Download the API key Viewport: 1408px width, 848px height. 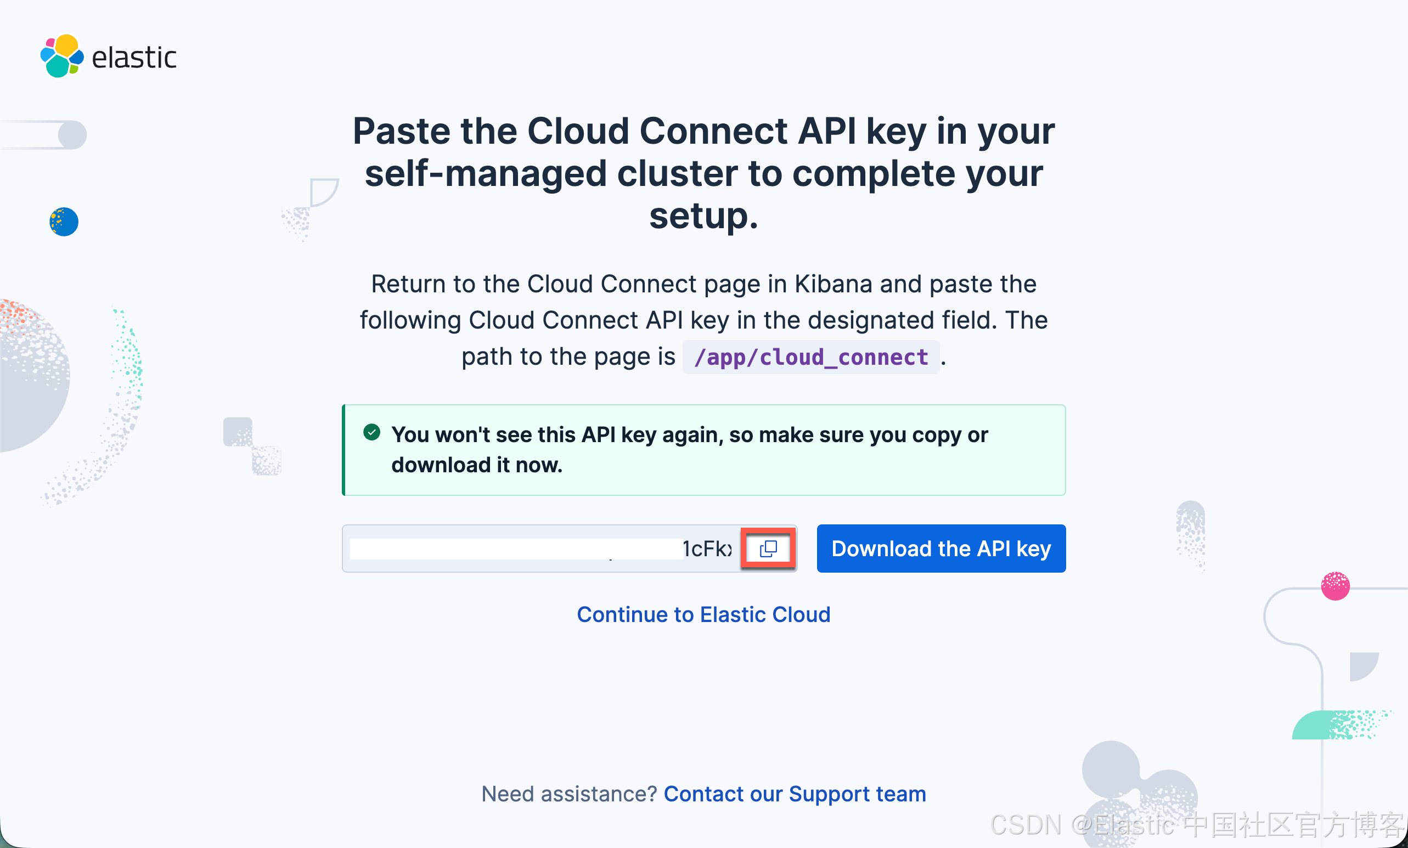tap(940, 548)
